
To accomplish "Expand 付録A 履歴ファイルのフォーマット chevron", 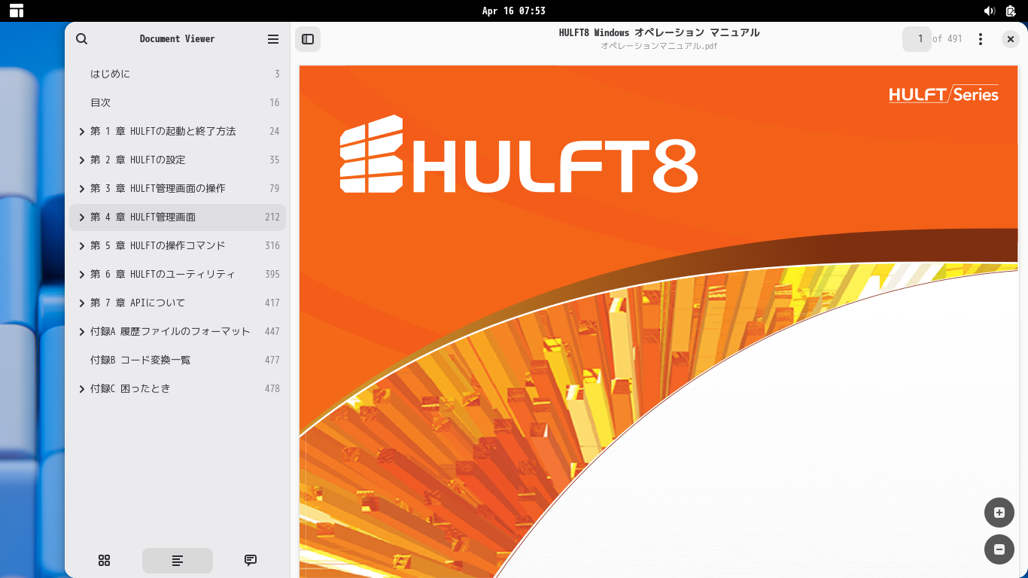I will point(82,331).
